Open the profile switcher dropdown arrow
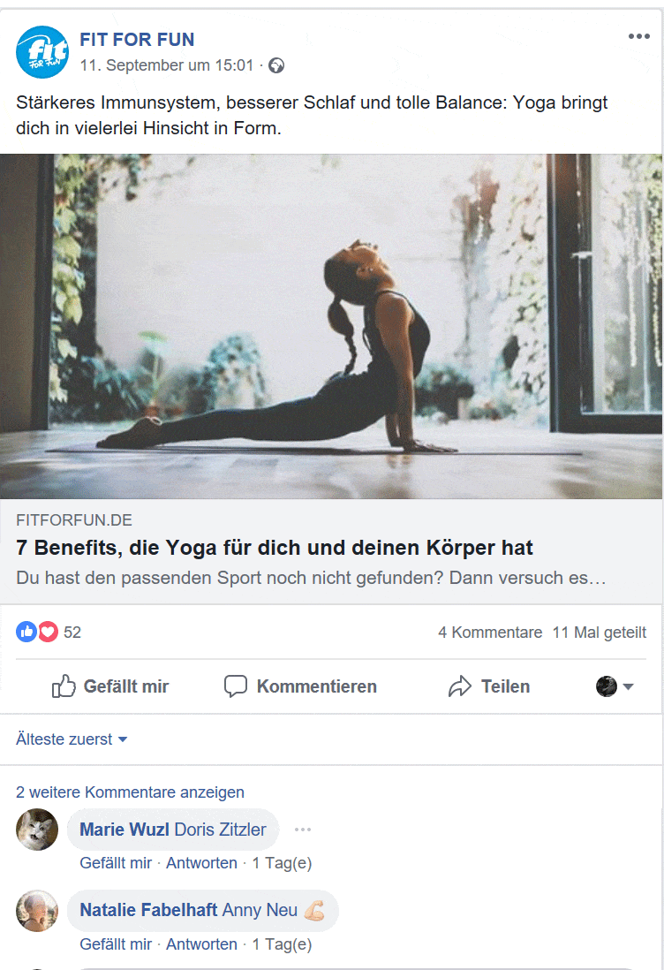 628,686
